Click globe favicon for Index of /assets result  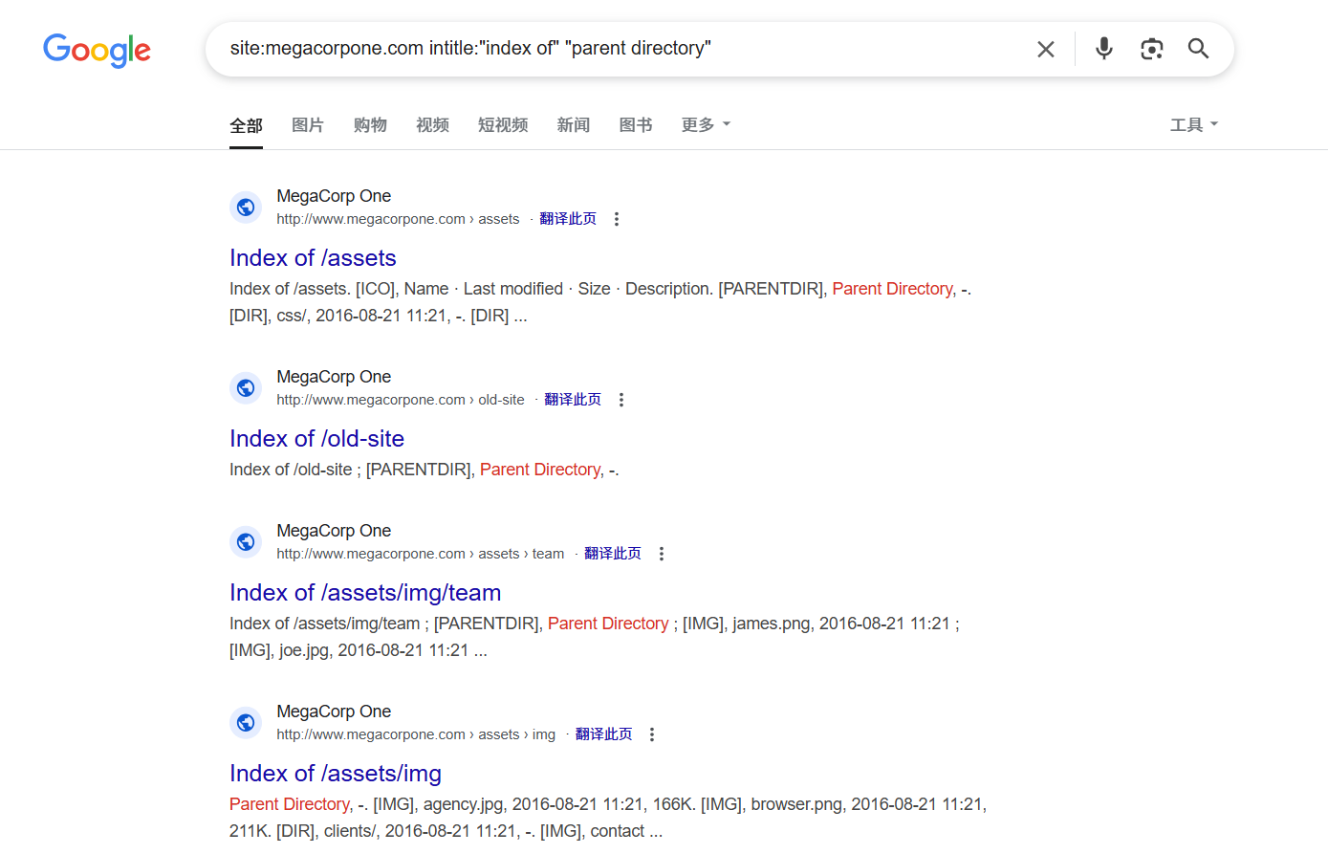(x=246, y=207)
